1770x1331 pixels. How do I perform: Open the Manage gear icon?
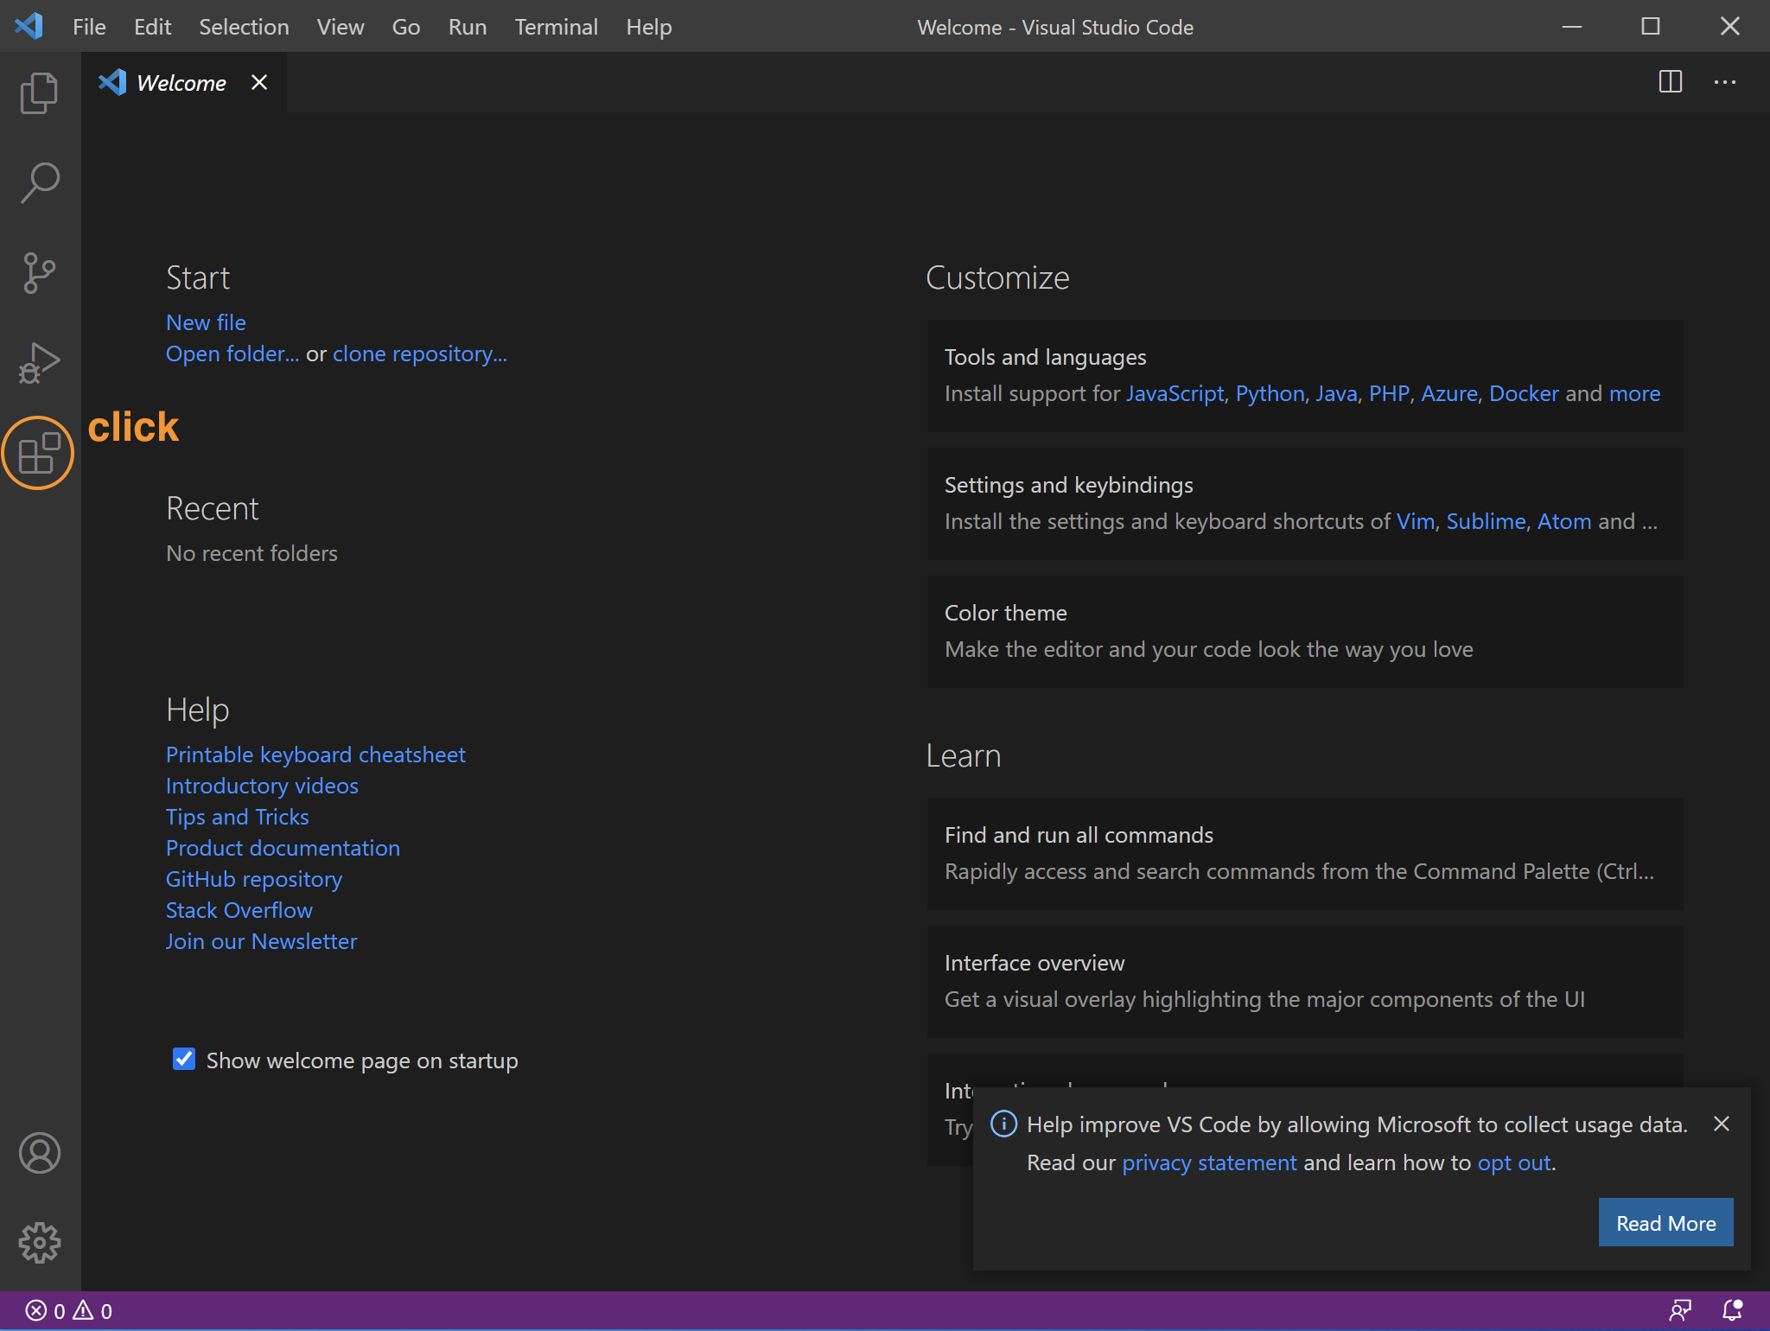tap(39, 1243)
